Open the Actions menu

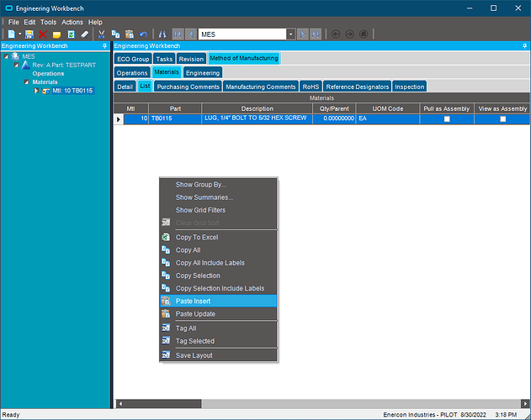click(72, 22)
